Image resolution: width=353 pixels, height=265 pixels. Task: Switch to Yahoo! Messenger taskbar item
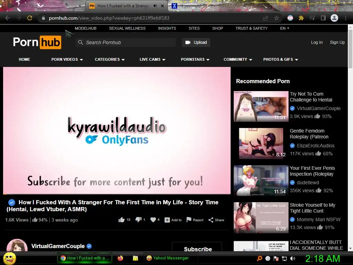pos(171,258)
